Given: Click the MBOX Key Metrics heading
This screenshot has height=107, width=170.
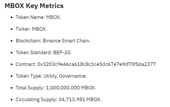Looking at the screenshot, I should pyautogui.click(x=34, y=6).
